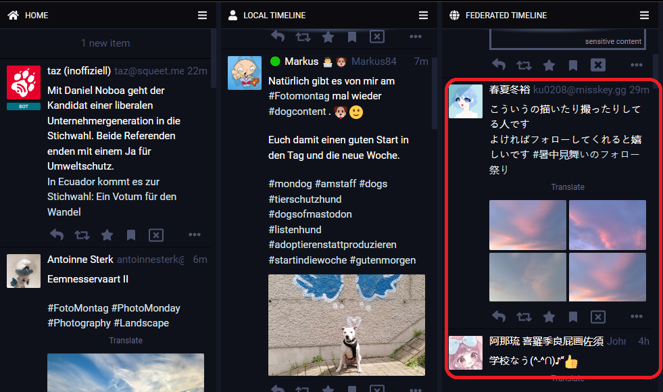Load the 1 new item
The image size is (663, 392).
[x=105, y=43]
